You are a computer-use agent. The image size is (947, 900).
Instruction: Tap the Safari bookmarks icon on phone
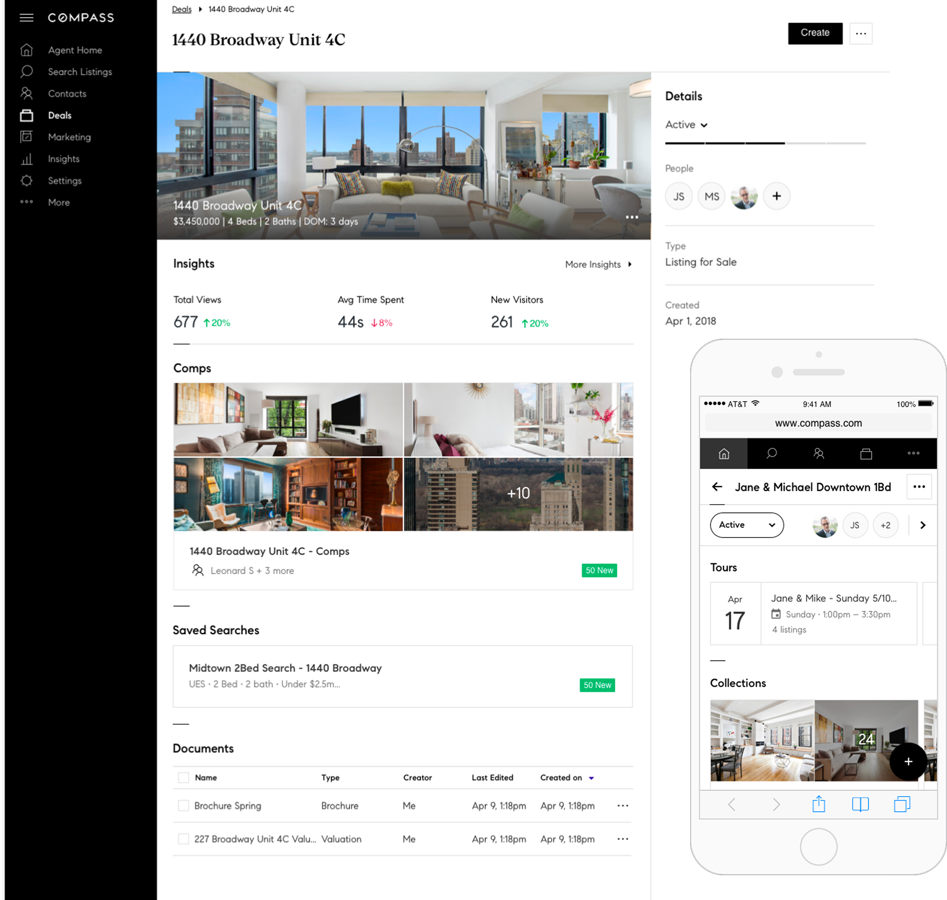pos(860,804)
